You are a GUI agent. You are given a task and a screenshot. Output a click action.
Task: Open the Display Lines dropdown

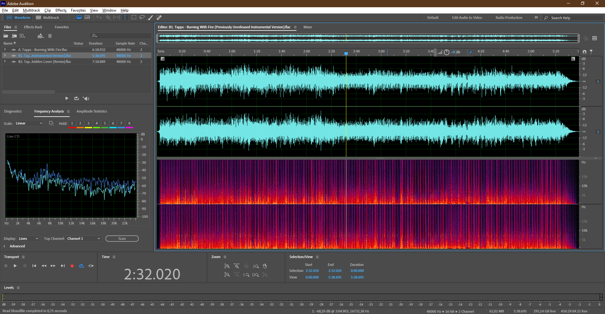click(28, 239)
